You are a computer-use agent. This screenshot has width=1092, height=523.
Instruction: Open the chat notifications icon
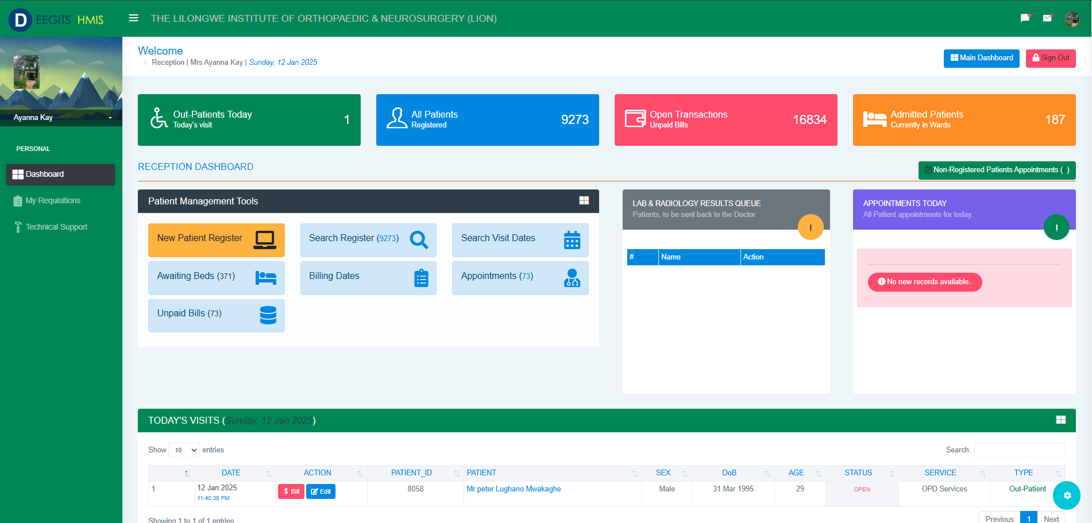click(1025, 18)
